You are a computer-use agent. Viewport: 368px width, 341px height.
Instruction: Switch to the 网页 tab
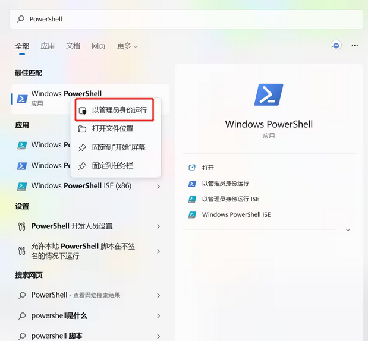pyautogui.click(x=99, y=46)
